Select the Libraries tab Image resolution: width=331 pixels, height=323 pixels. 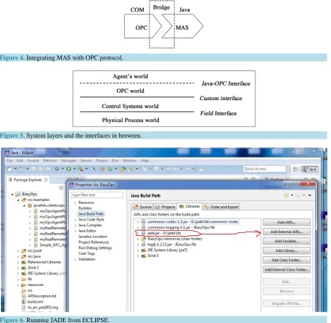pyautogui.click(x=189, y=206)
